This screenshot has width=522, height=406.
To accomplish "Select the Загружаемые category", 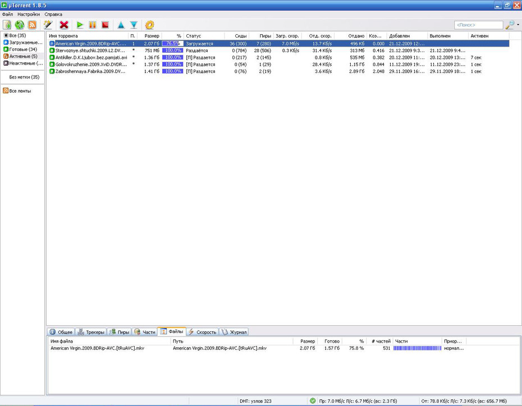I will click(23, 42).
